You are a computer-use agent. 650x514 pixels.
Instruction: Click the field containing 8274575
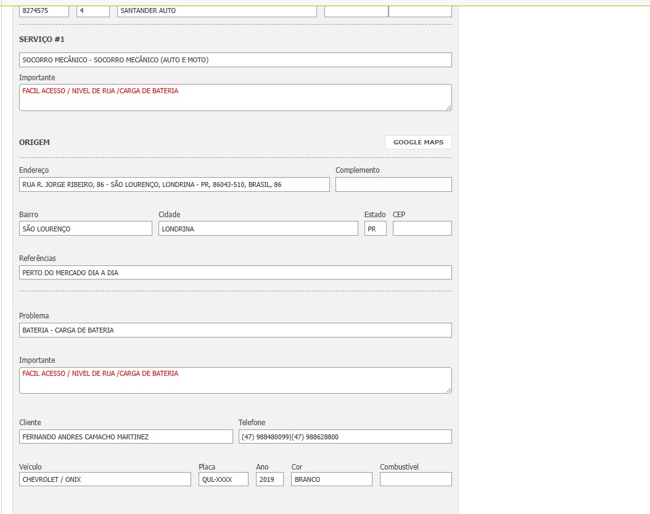click(x=44, y=11)
